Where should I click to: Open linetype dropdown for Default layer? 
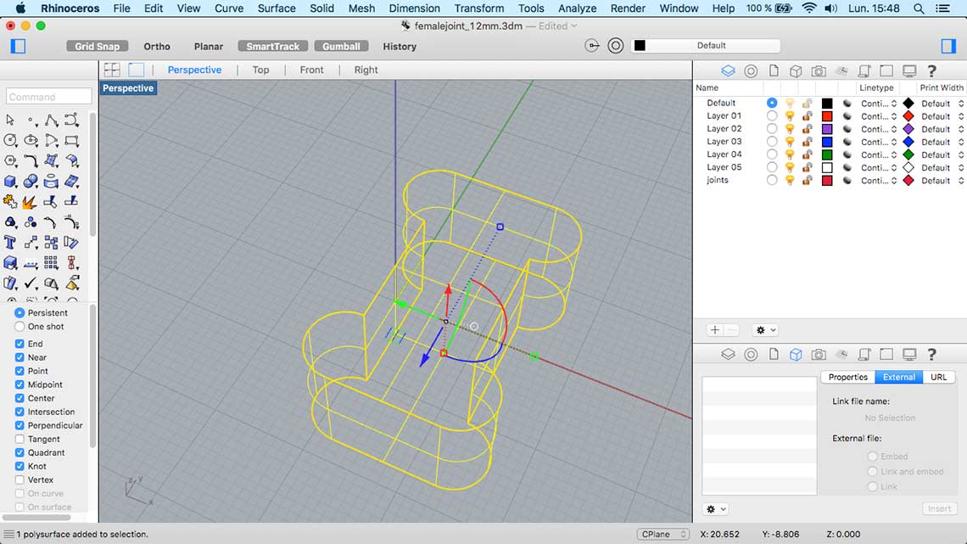pos(879,104)
